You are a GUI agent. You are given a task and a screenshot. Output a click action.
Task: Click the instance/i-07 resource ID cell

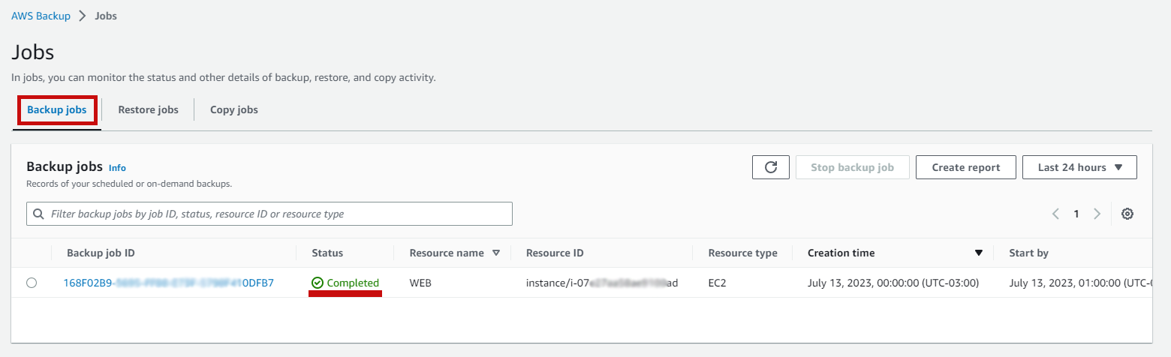coord(602,283)
